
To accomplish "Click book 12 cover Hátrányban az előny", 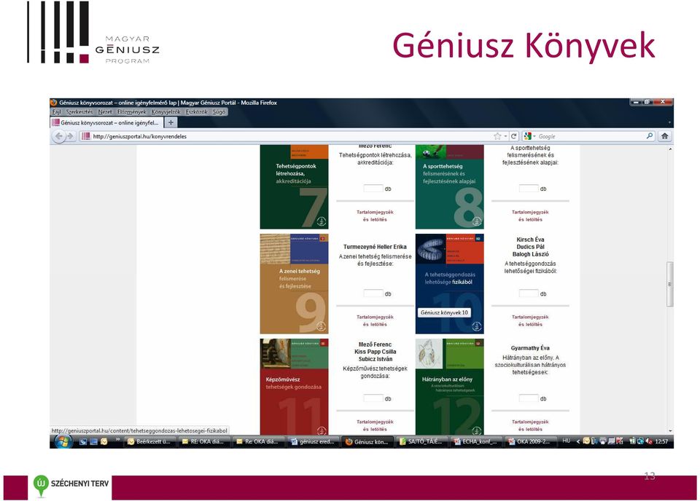I will pyautogui.click(x=450, y=387).
